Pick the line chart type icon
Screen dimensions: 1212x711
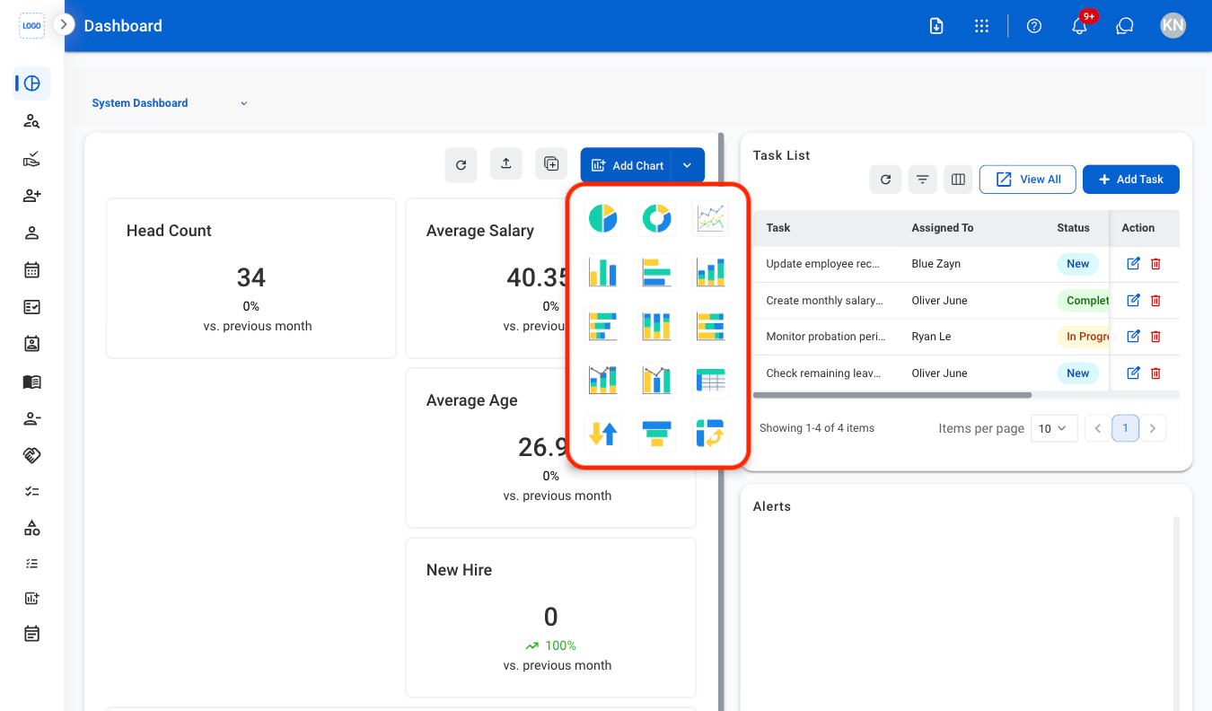(x=710, y=218)
